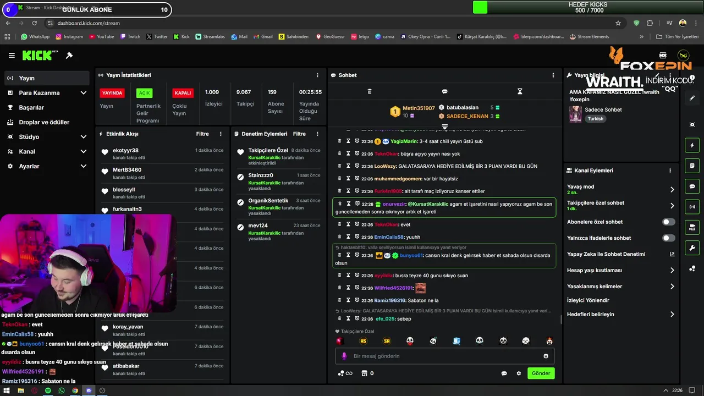Click the pencil edit icon in the right sidebar
The image size is (704, 396).
(x=692, y=98)
